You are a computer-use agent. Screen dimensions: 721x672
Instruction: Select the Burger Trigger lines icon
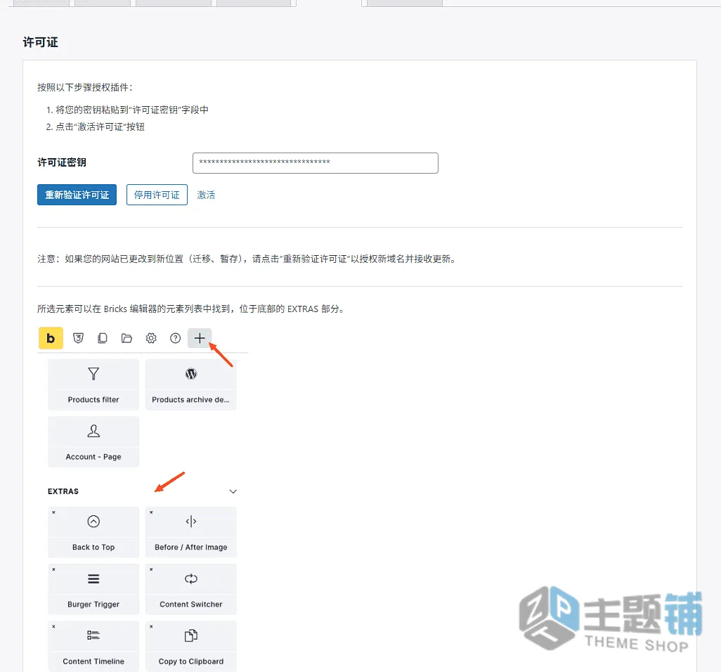pos(93,579)
